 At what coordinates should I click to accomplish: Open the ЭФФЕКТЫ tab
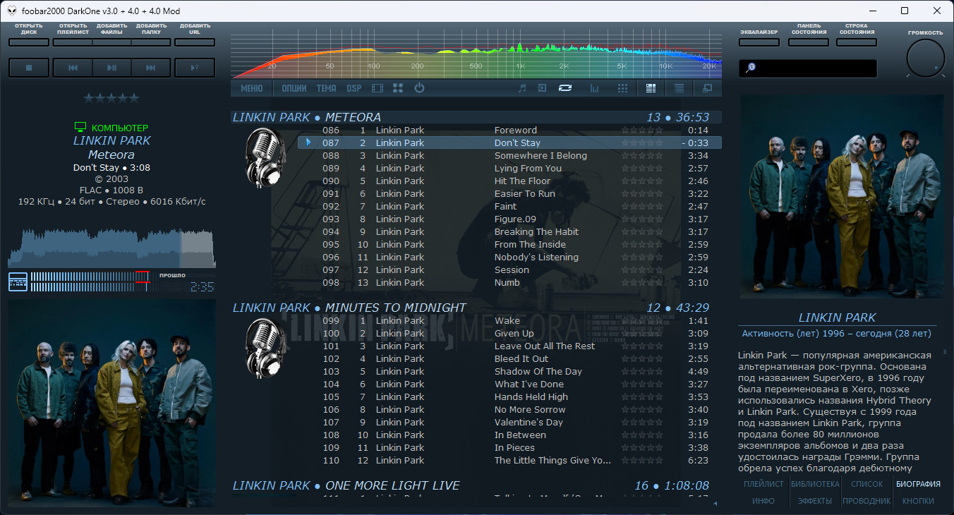815,501
